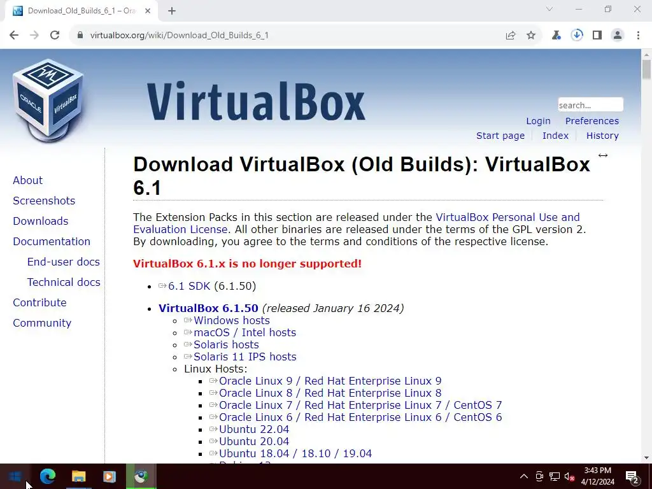
Task: Open the profile avatar icon
Action: 618,36
